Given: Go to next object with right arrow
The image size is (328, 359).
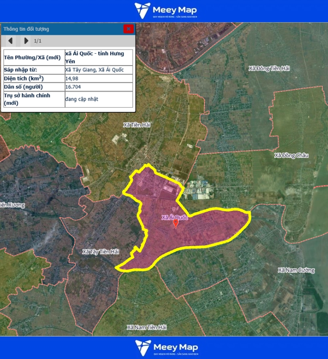Looking at the screenshot, I should (26, 41).
